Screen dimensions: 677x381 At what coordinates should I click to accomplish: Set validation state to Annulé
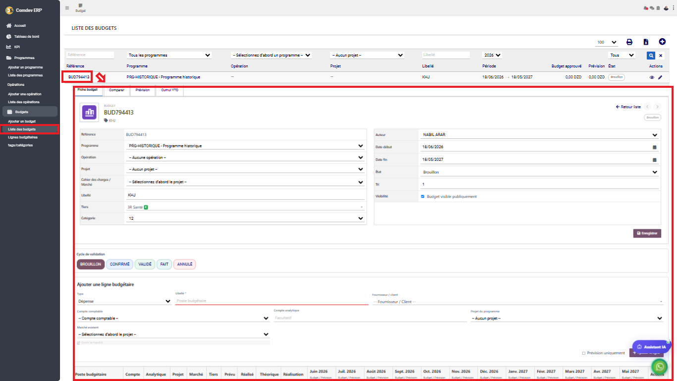coord(185,264)
